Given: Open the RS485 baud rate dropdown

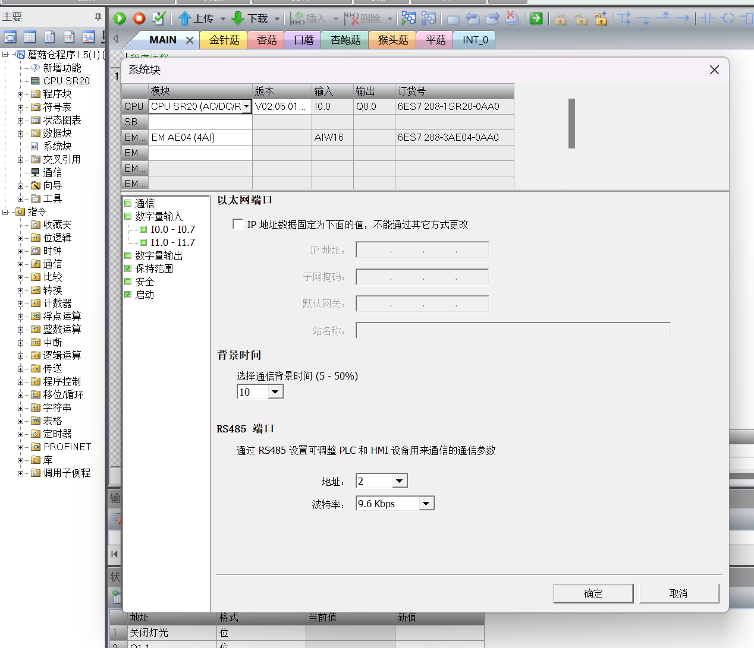Looking at the screenshot, I should [x=426, y=504].
